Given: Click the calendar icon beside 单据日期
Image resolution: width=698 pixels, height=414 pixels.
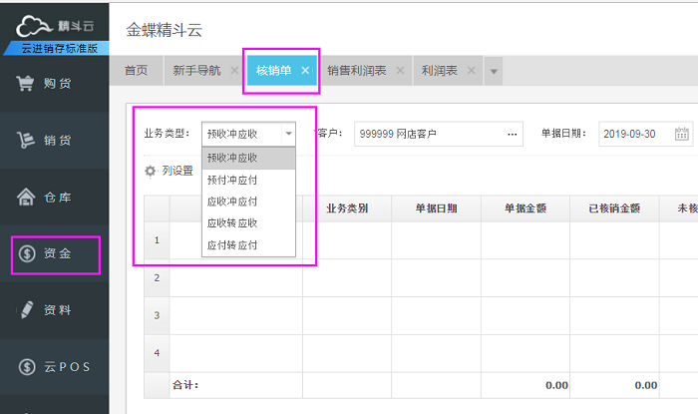Looking at the screenshot, I should coord(682,134).
